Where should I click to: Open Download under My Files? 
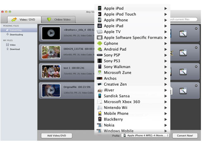click(13, 49)
